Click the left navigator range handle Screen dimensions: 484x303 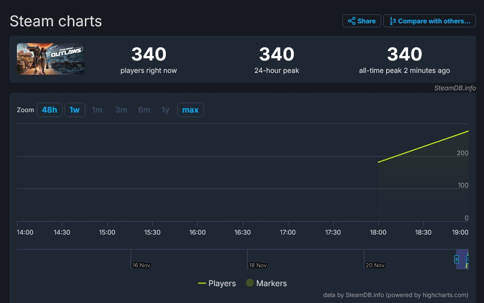(x=456, y=259)
